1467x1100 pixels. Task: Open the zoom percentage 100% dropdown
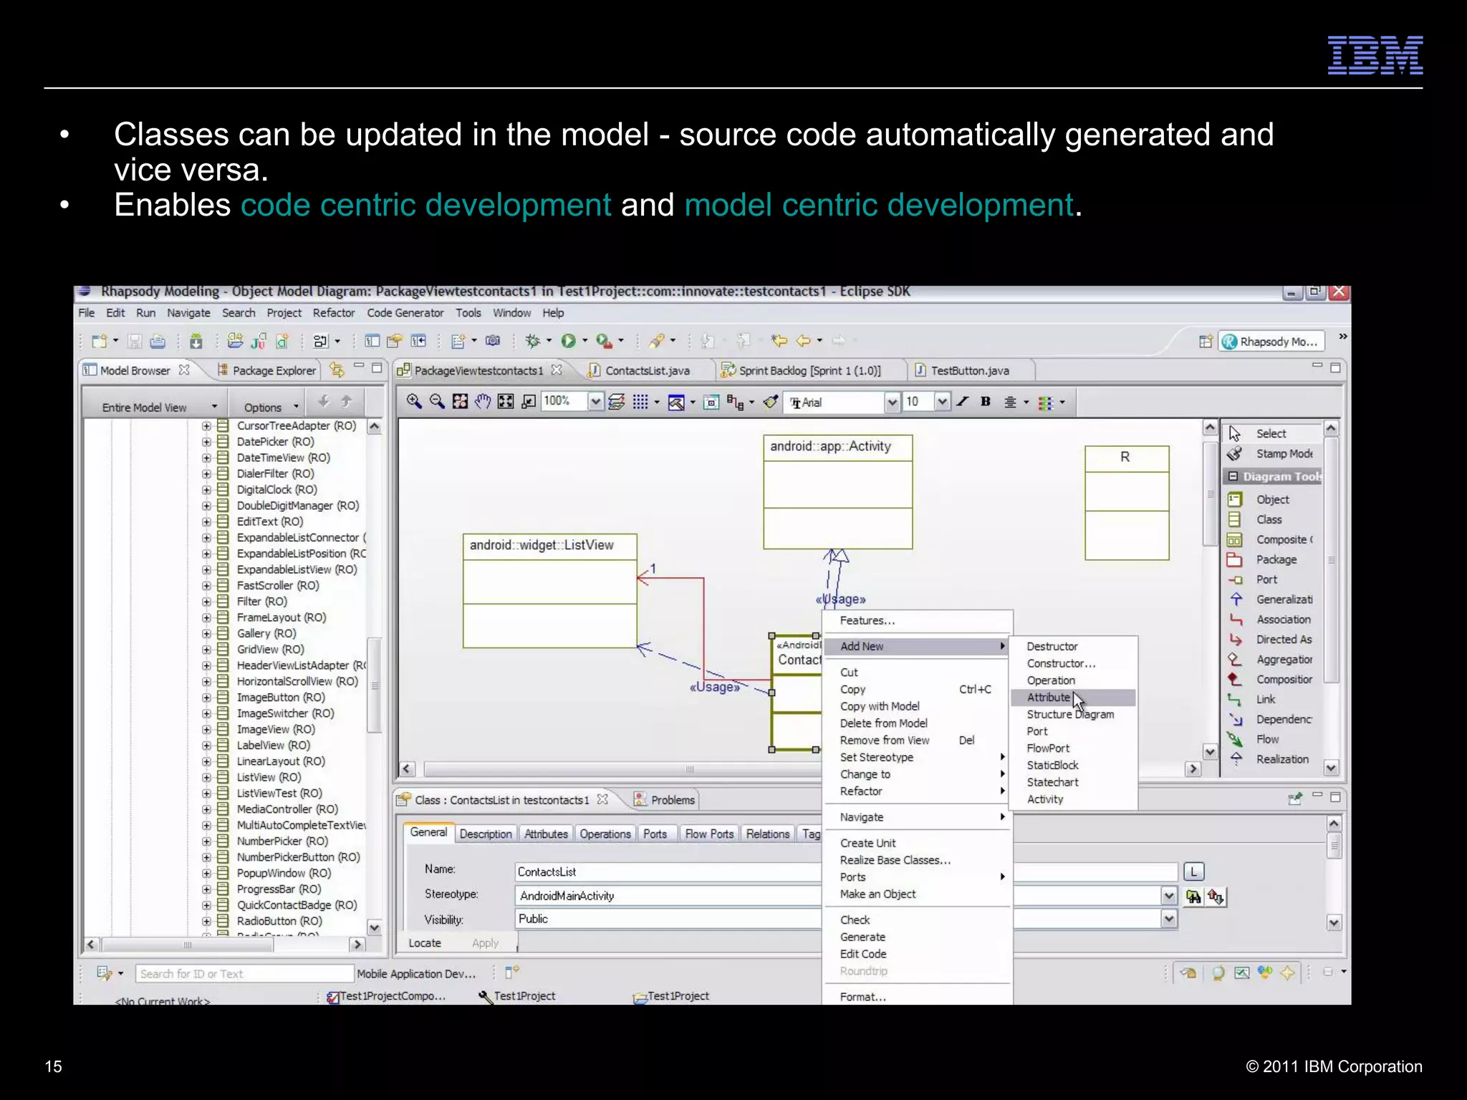click(x=595, y=402)
